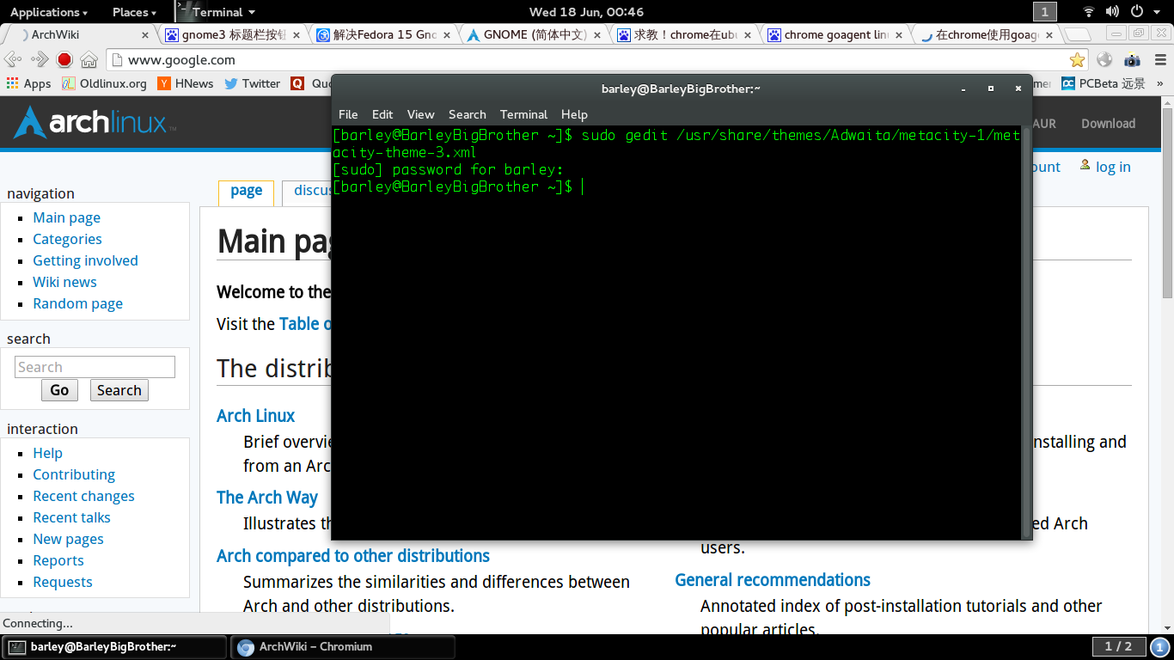Open the Random page link
The image size is (1174, 660).
77,303
